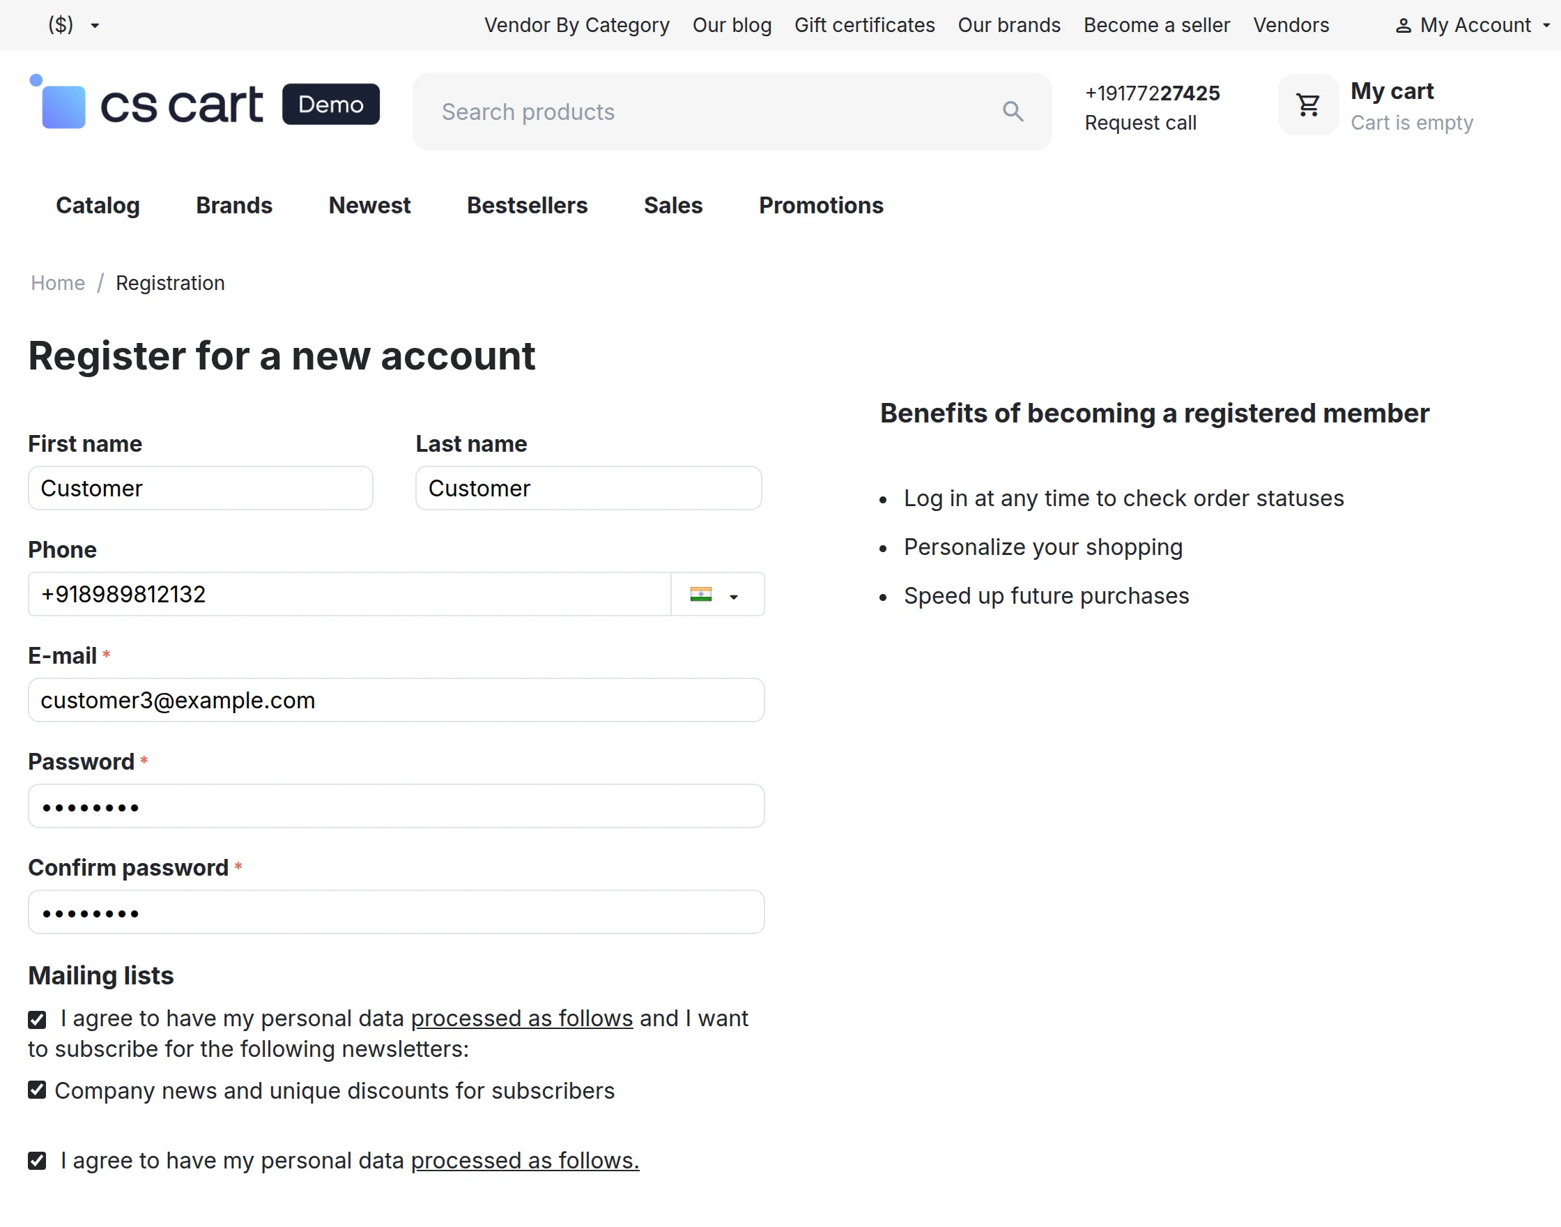Focus the First name field
The image size is (1561, 1227).
click(x=200, y=489)
